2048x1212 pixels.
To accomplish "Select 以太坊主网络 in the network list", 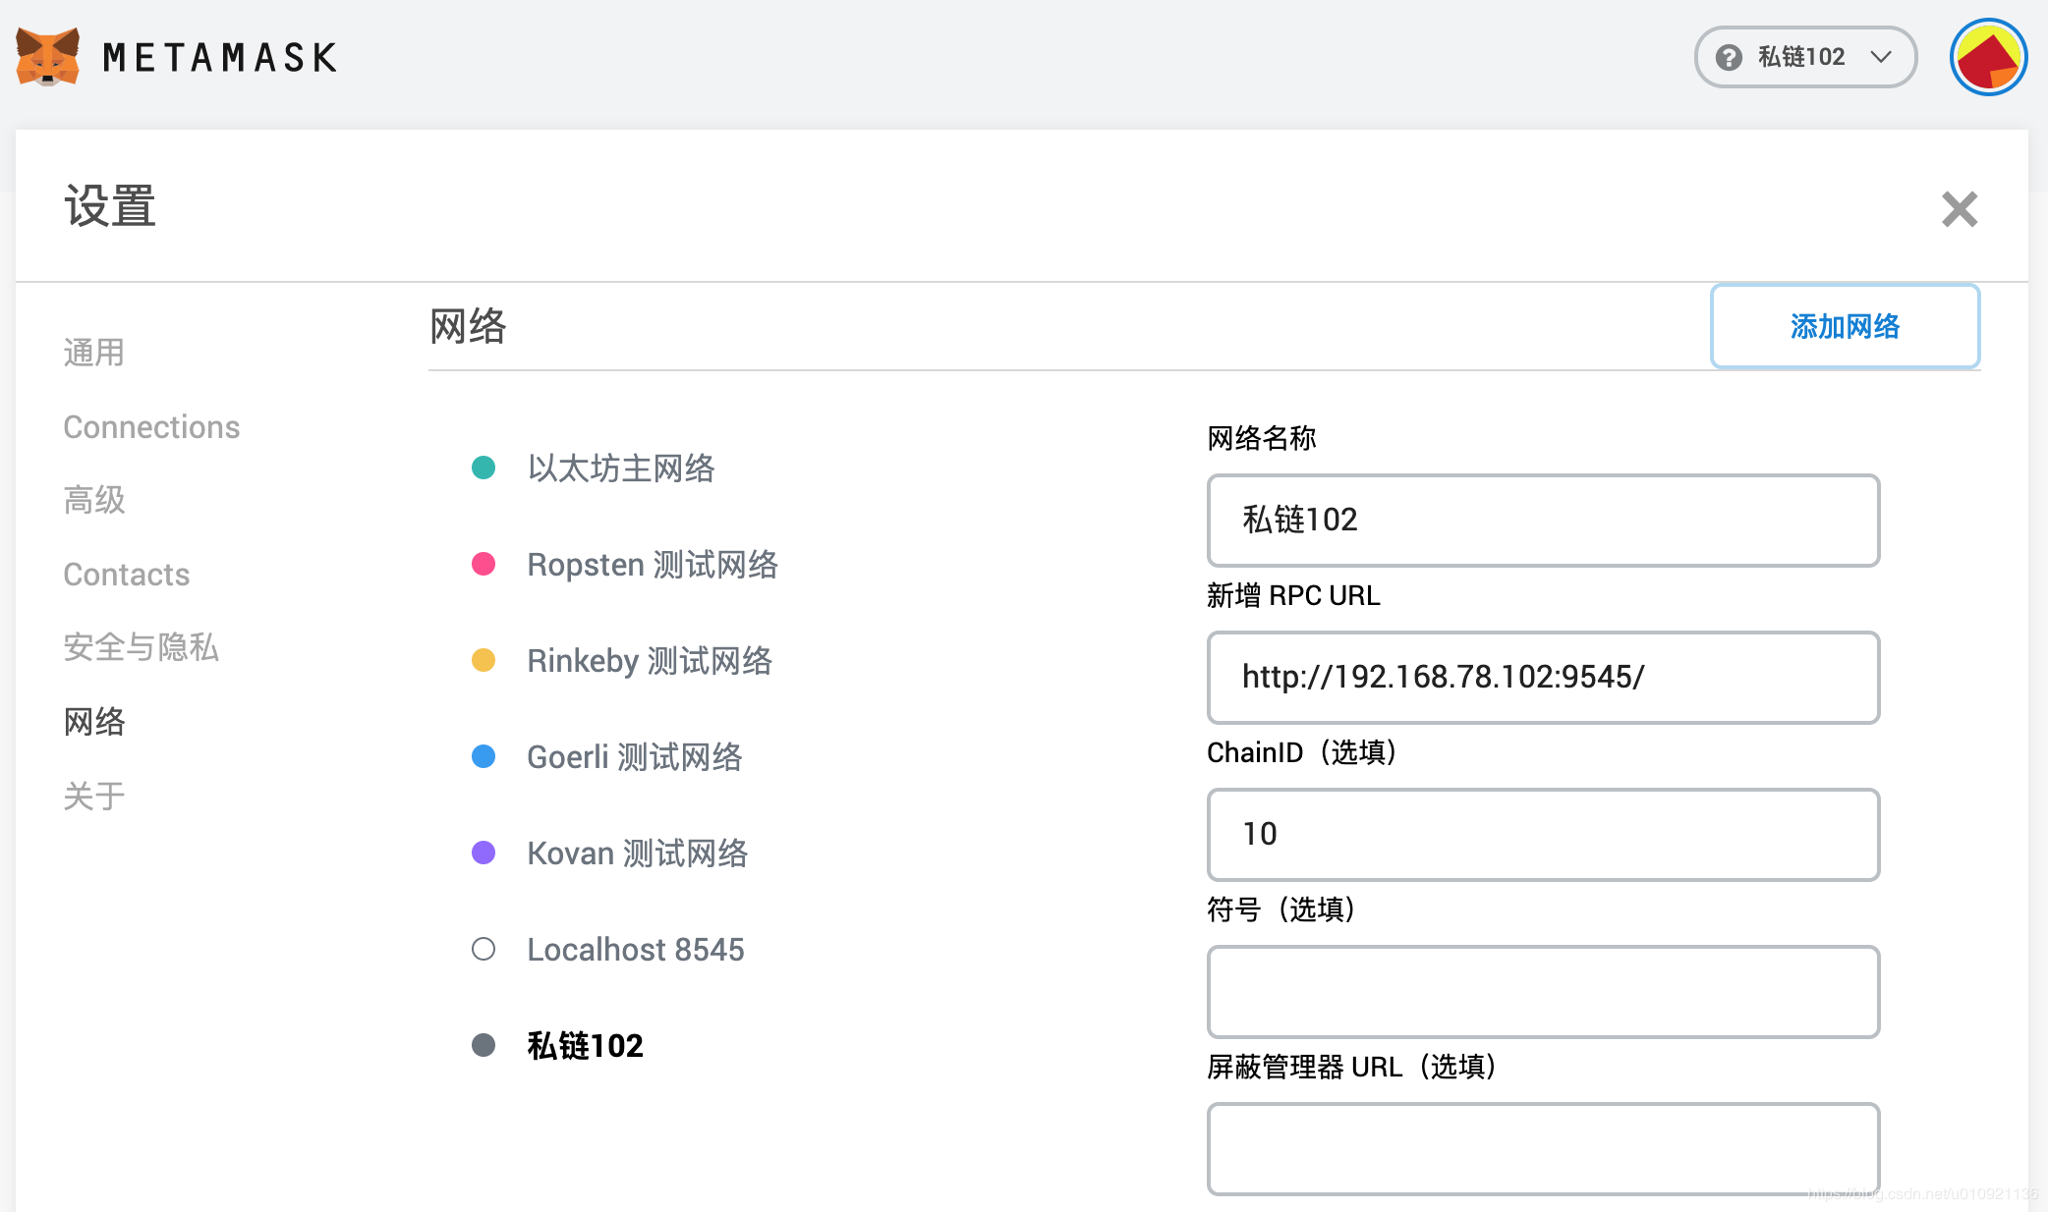I will click(x=620, y=468).
